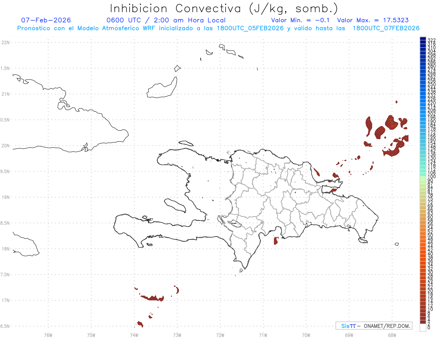This screenshot has height=340, width=440.
Task: Click the 'Valor Max. = 17.5323' text
Action: pos(373,20)
